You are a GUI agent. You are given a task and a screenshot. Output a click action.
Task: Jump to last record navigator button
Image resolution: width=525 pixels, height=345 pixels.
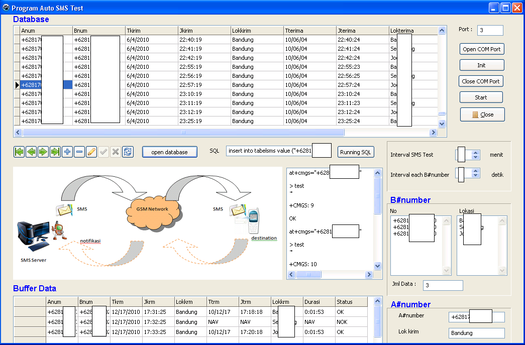coord(55,152)
